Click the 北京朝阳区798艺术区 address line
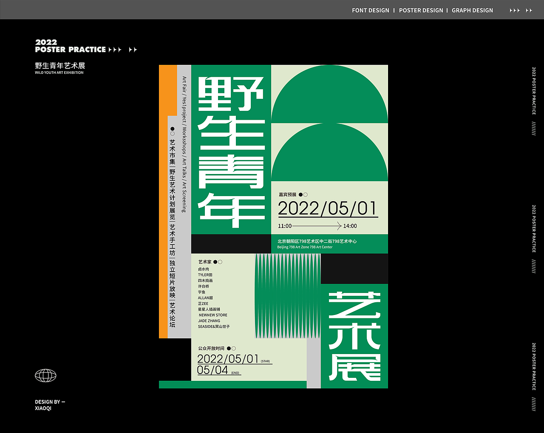The height and width of the screenshot is (433, 544). pos(317,241)
